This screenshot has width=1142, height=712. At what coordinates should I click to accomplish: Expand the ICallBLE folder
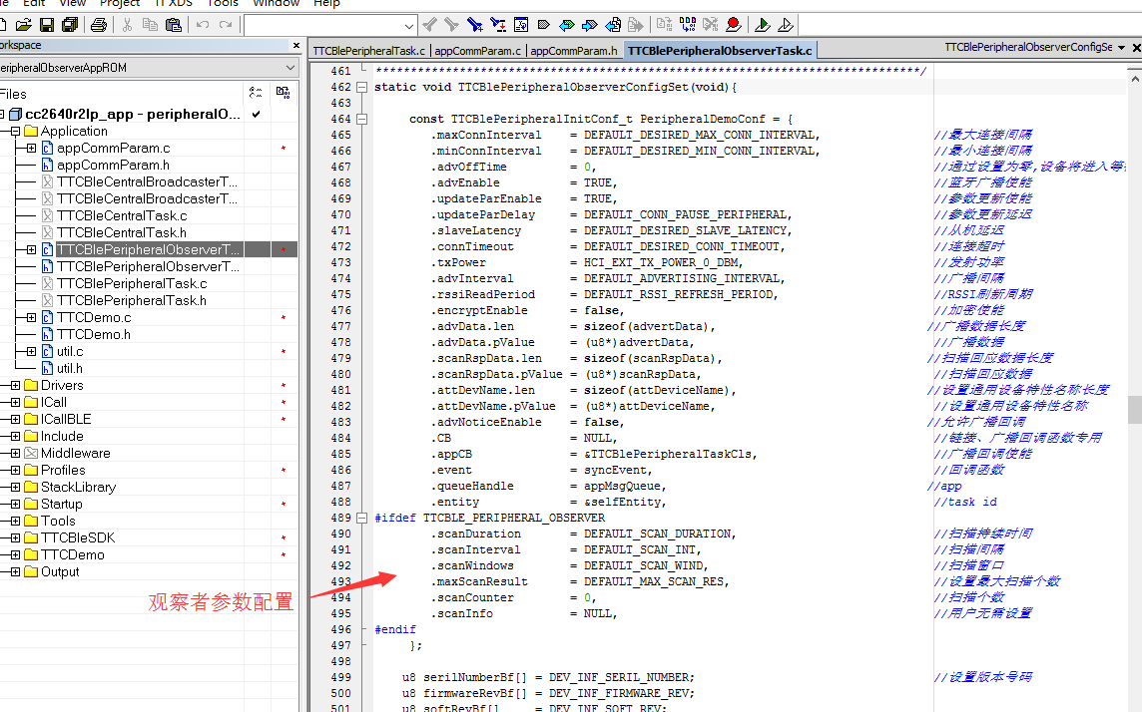[x=15, y=420]
